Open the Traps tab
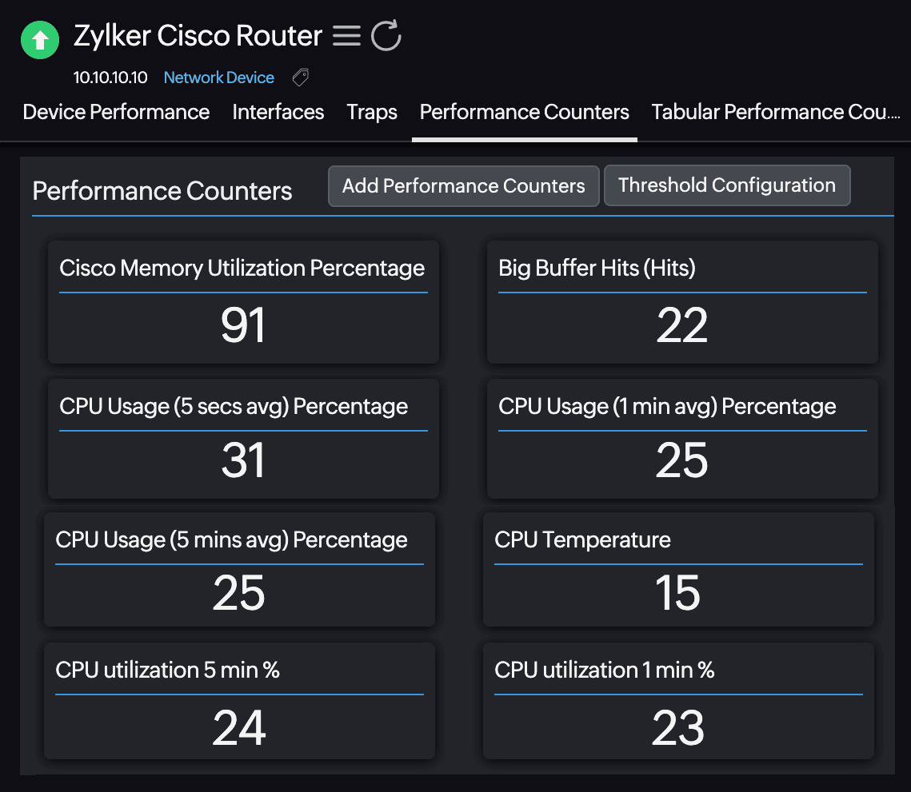This screenshot has width=911, height=792. (371, 112)
